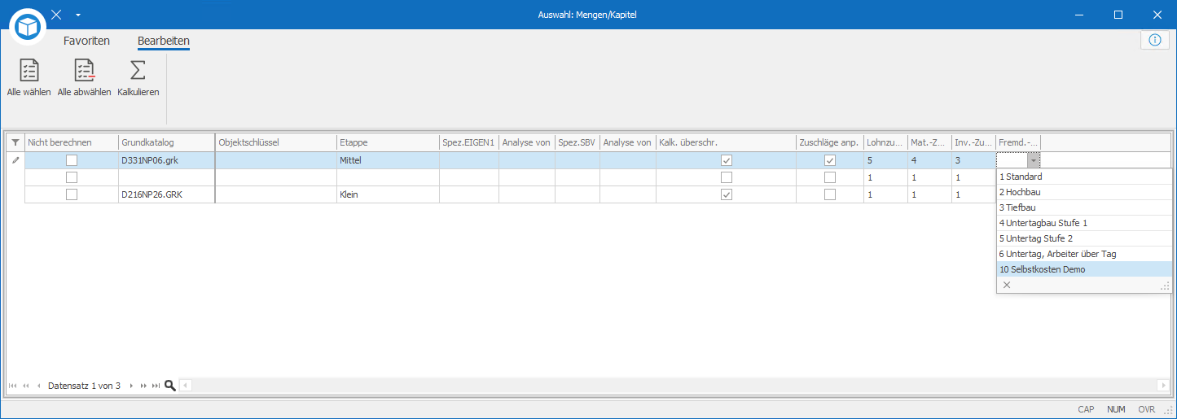Click the X icon in the quick access bar
This screenshot has height=419, width=1177.
56,15
